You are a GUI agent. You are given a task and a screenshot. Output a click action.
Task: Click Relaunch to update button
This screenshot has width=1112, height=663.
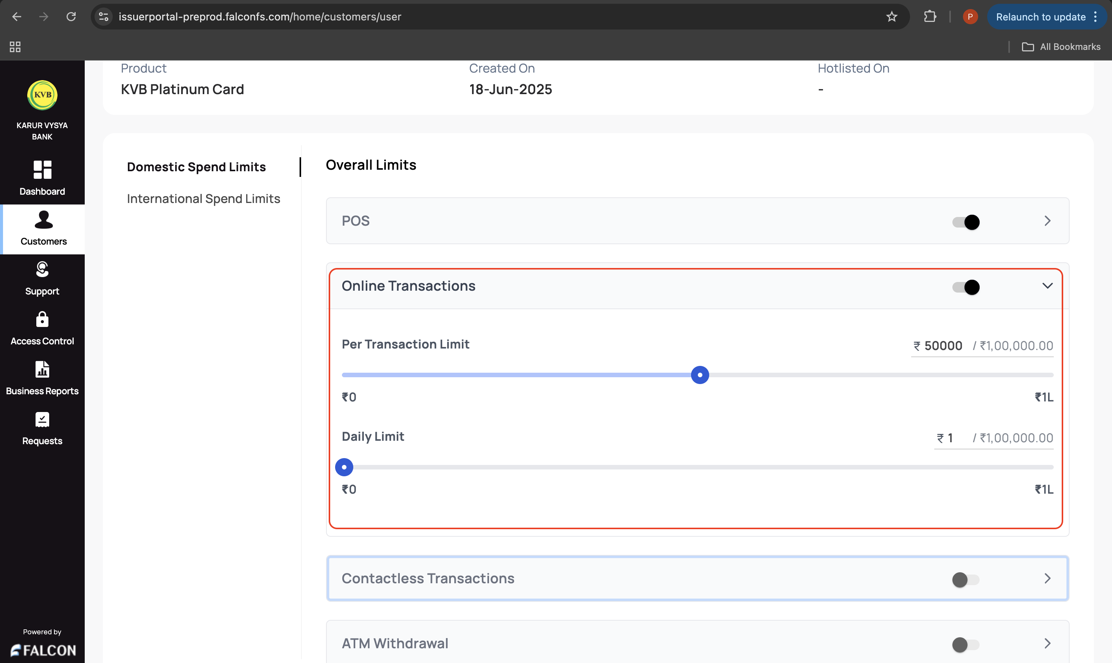coord(1041,17)
